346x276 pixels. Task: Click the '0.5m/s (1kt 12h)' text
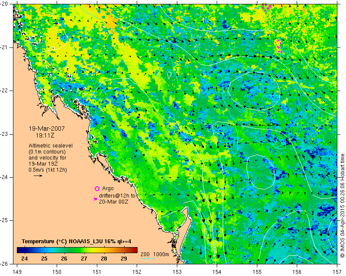[x=48, y=169]
